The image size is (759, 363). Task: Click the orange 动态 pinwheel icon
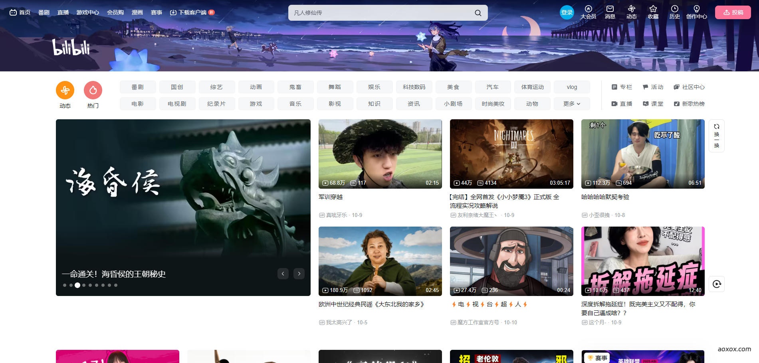65,91
